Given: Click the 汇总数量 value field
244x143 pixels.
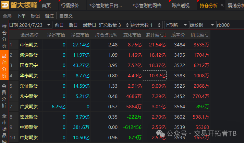Looking at the screenshot, I should coord(121,25).
